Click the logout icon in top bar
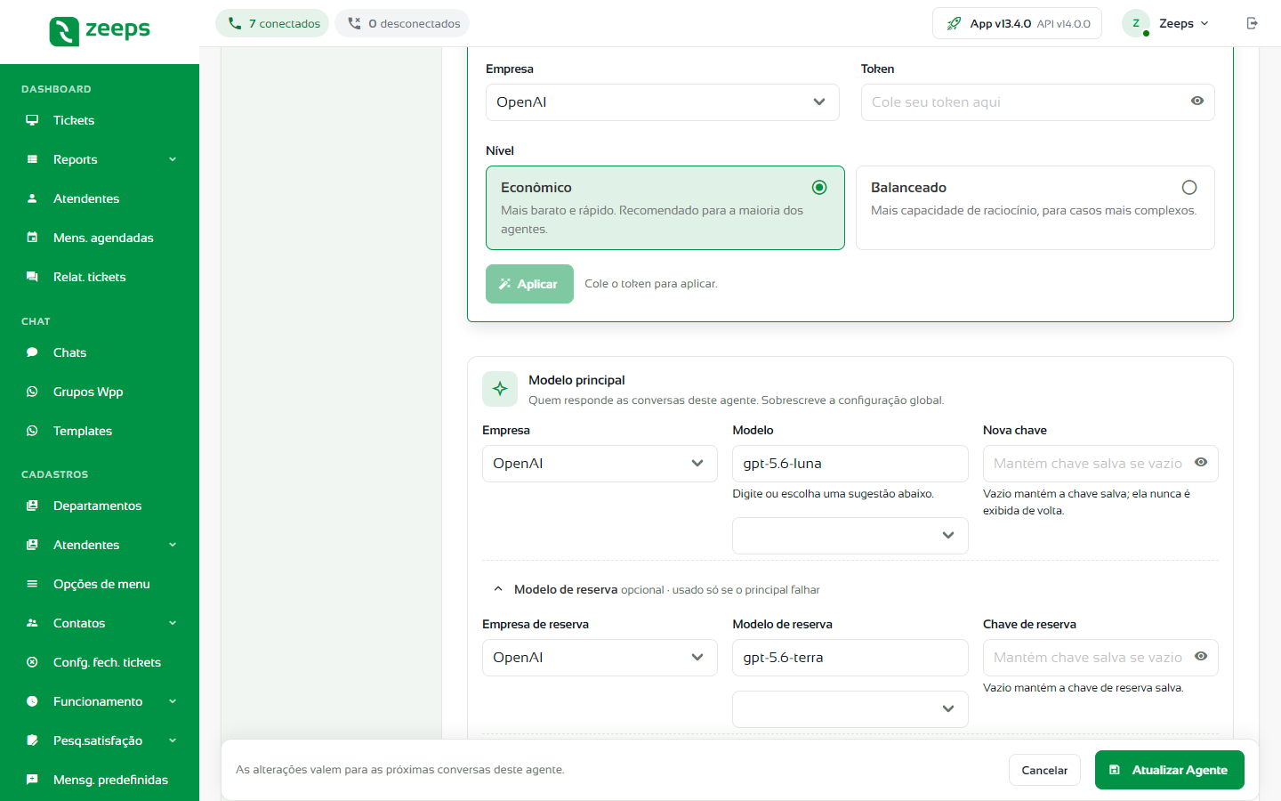The width and height of the screenshot is (1281, 801). point(1252,23)
